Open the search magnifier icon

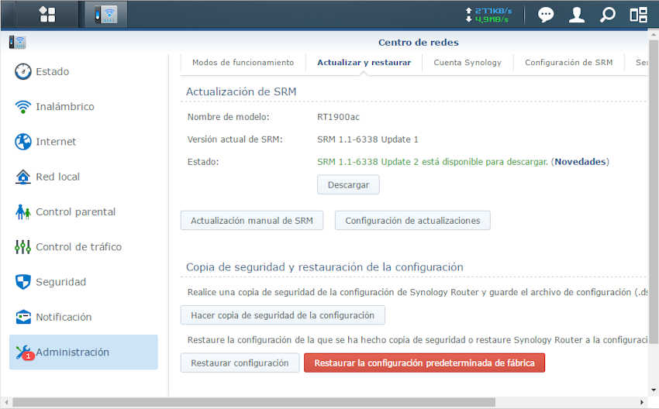click(x=607, y=15)
